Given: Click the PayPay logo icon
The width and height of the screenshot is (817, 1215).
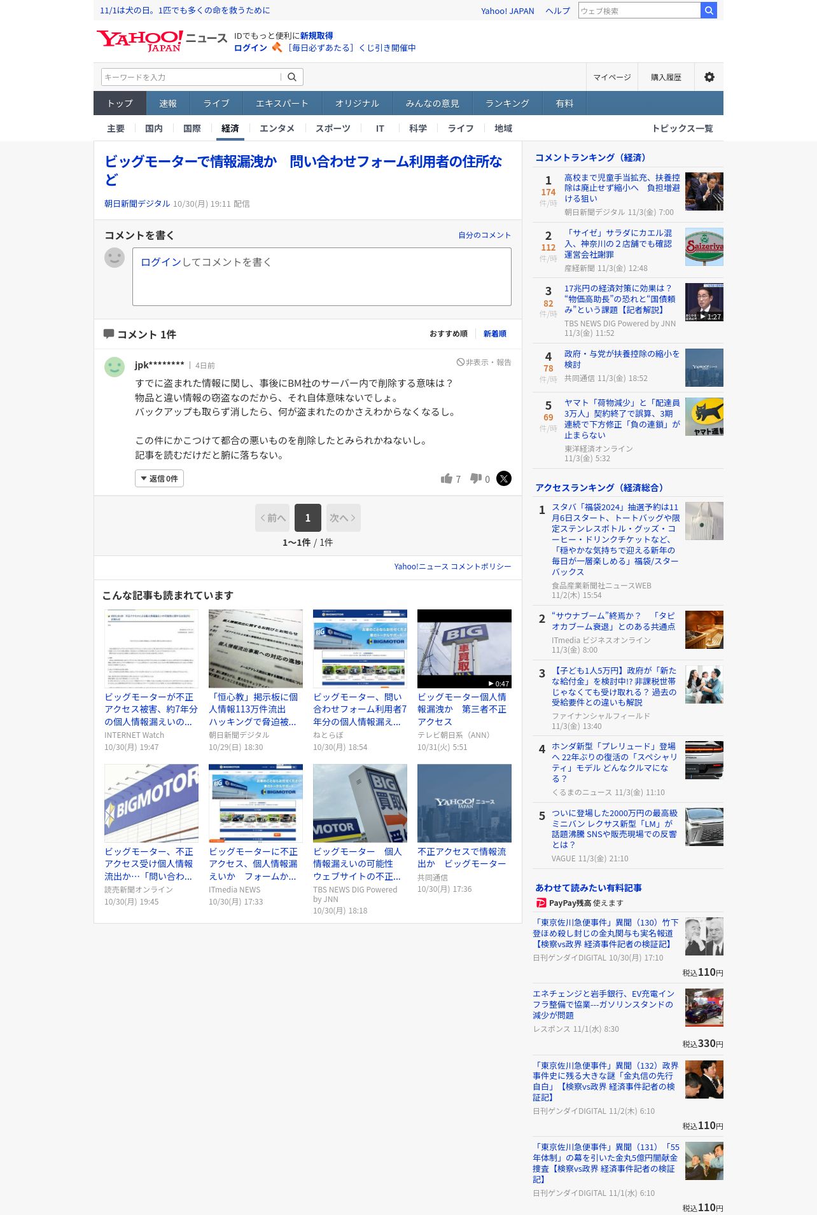Looking at the screenshot, I should tap(541, 903).
